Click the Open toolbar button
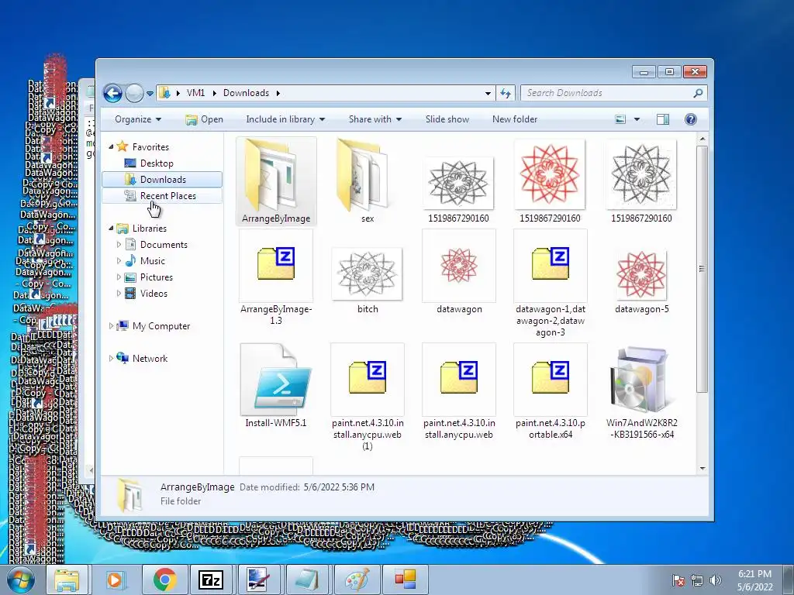Screen dimensions: 794x595 [x=204, y=119]
